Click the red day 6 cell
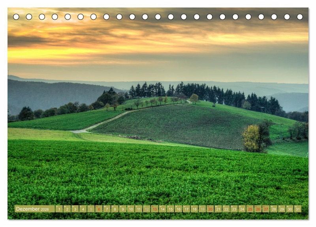 tap(99, 209)
